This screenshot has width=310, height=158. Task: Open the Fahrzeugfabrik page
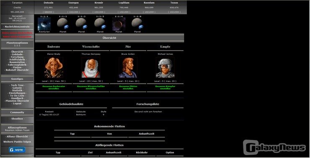point(17,65)
